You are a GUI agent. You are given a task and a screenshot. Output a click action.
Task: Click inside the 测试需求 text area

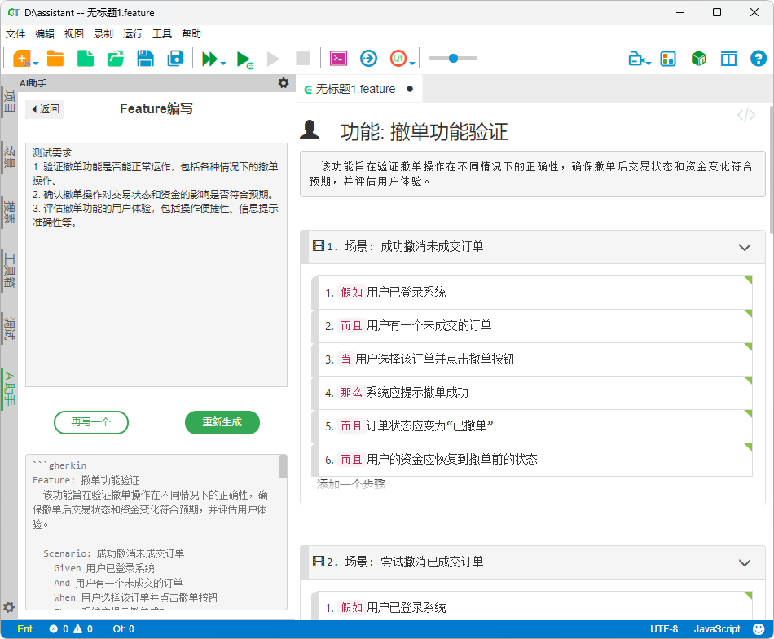point(156,265)
